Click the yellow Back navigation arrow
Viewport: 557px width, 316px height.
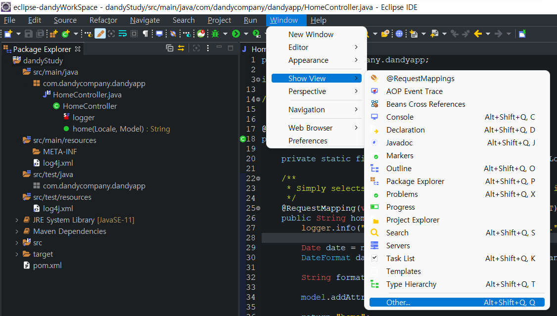[x=478, y=34]
